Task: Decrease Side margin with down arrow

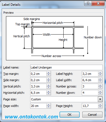Action: pos(49,81)
